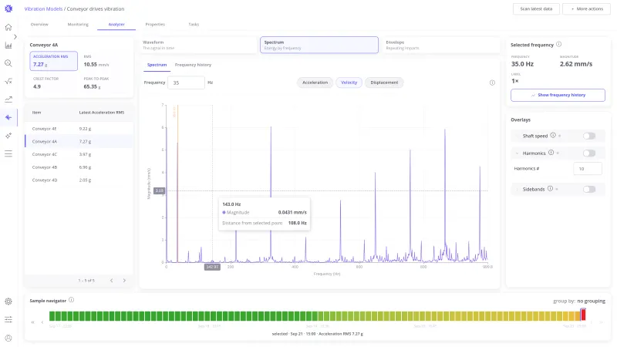Jump to first sample with double-left arrow

click(32, 322)
